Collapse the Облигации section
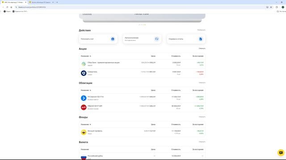The height and width of the screenshot is (160, 286). pos(202,83)
